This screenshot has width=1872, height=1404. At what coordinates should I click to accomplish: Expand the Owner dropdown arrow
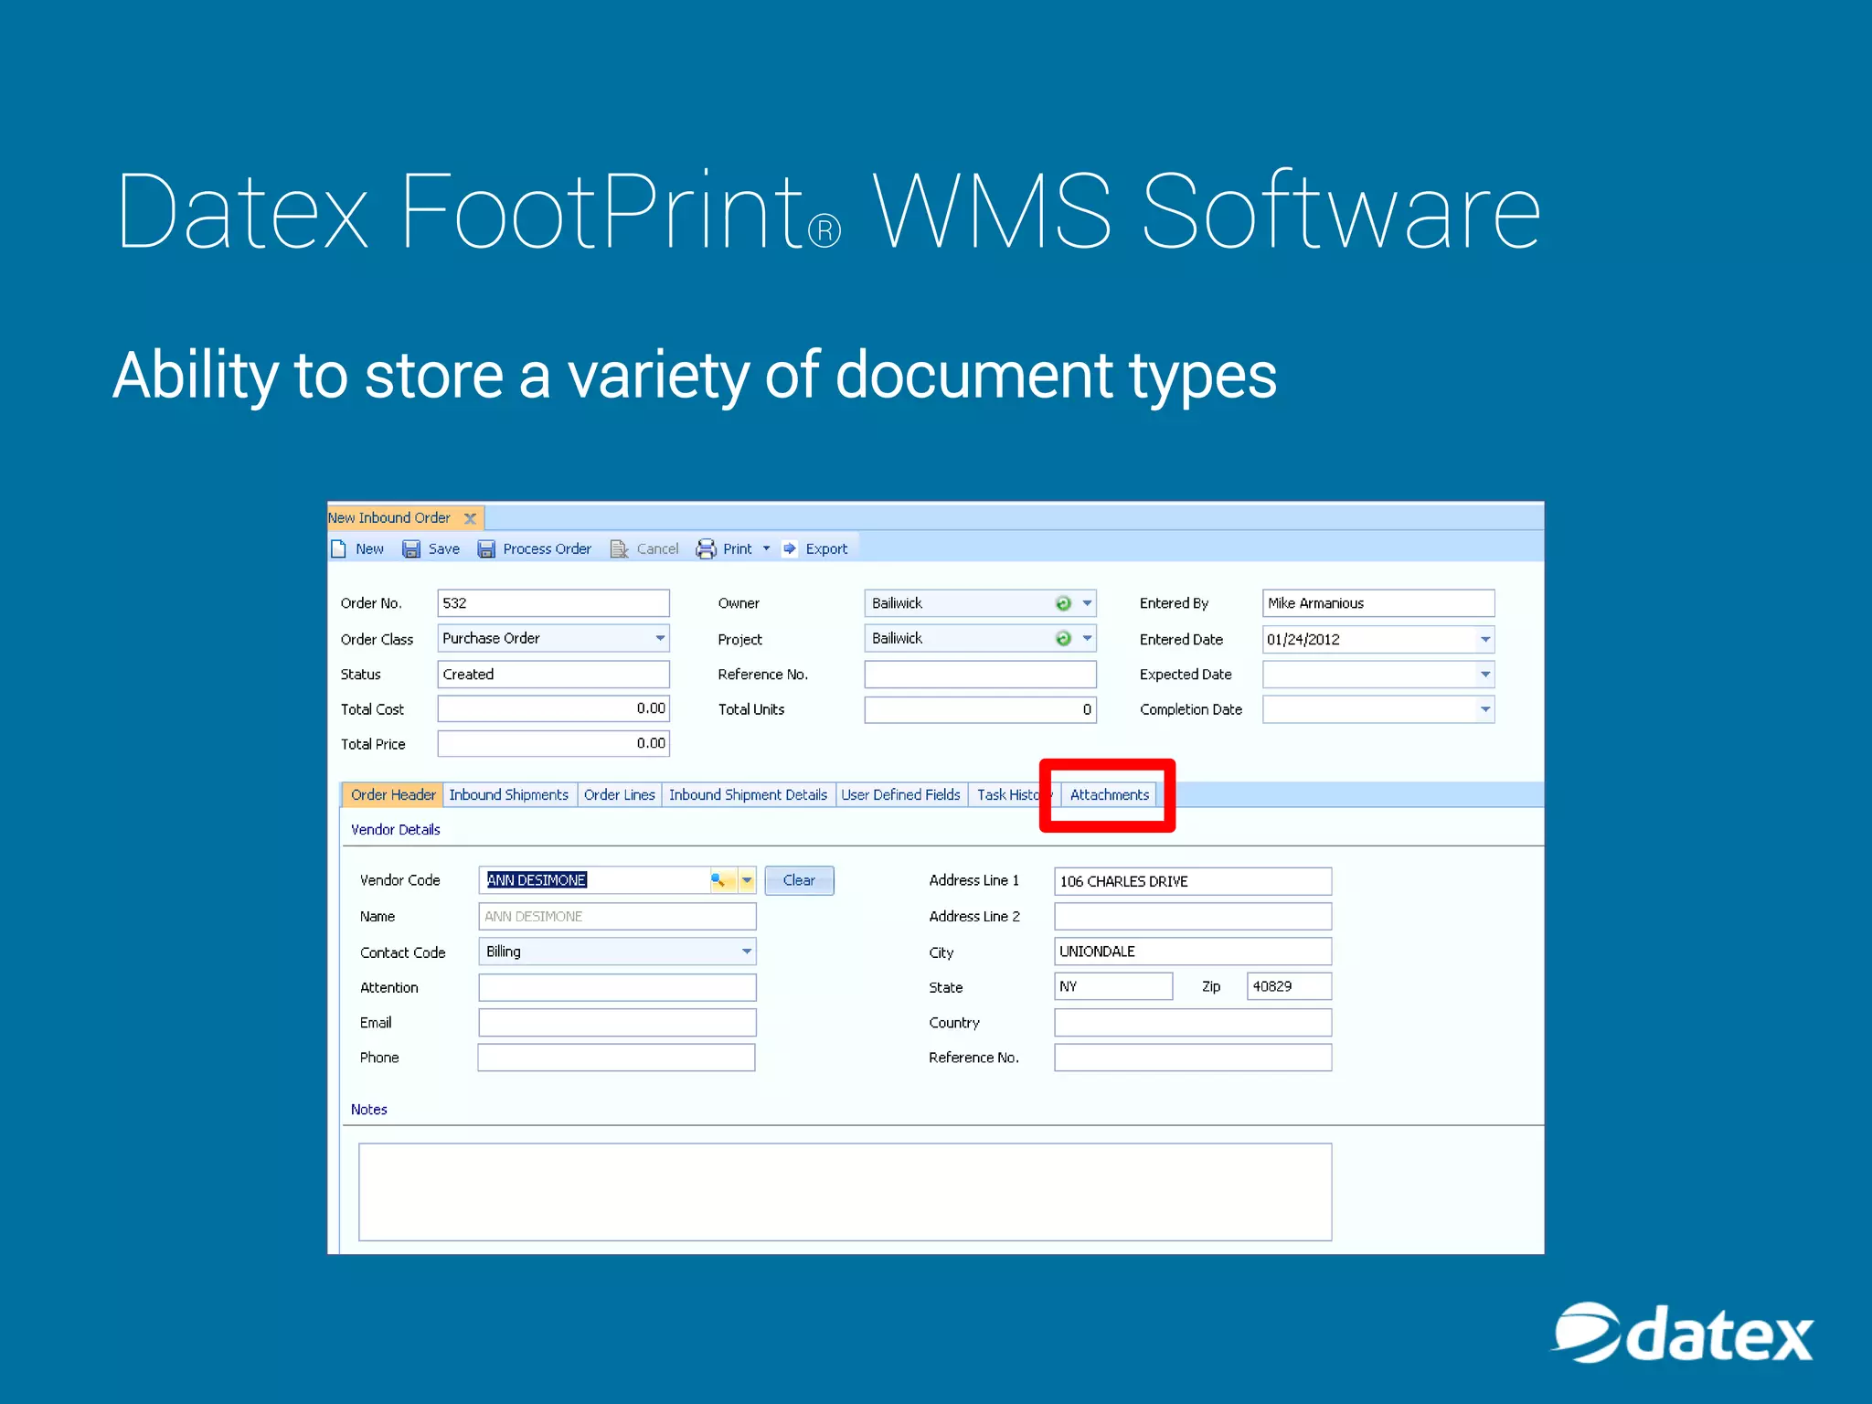coord(1087,603)
